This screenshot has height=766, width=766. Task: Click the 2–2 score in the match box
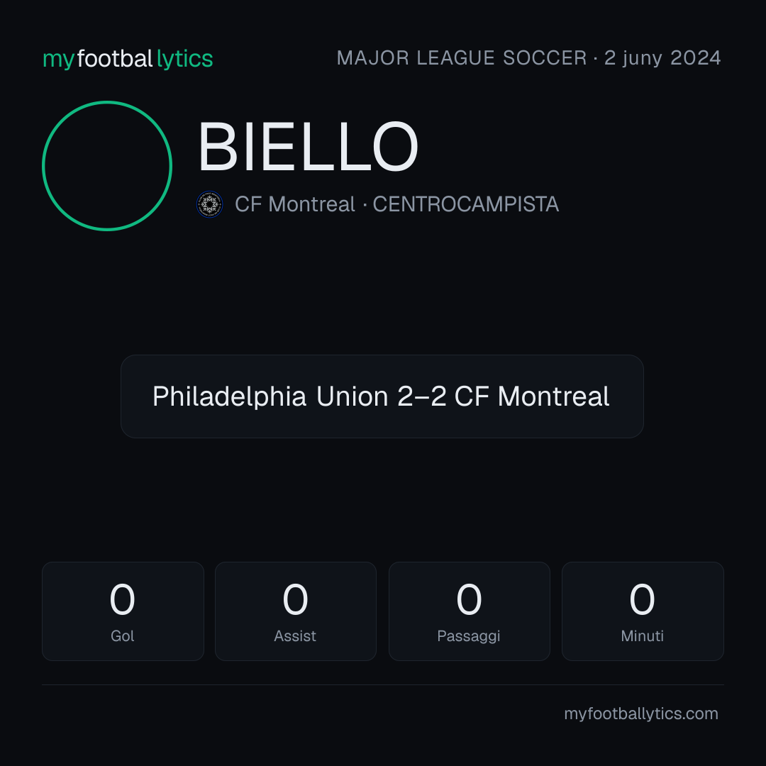click(421, 396)
